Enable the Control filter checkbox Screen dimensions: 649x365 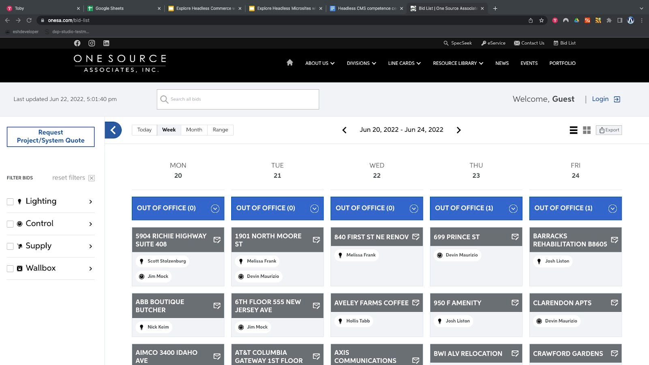pos(10,224)
